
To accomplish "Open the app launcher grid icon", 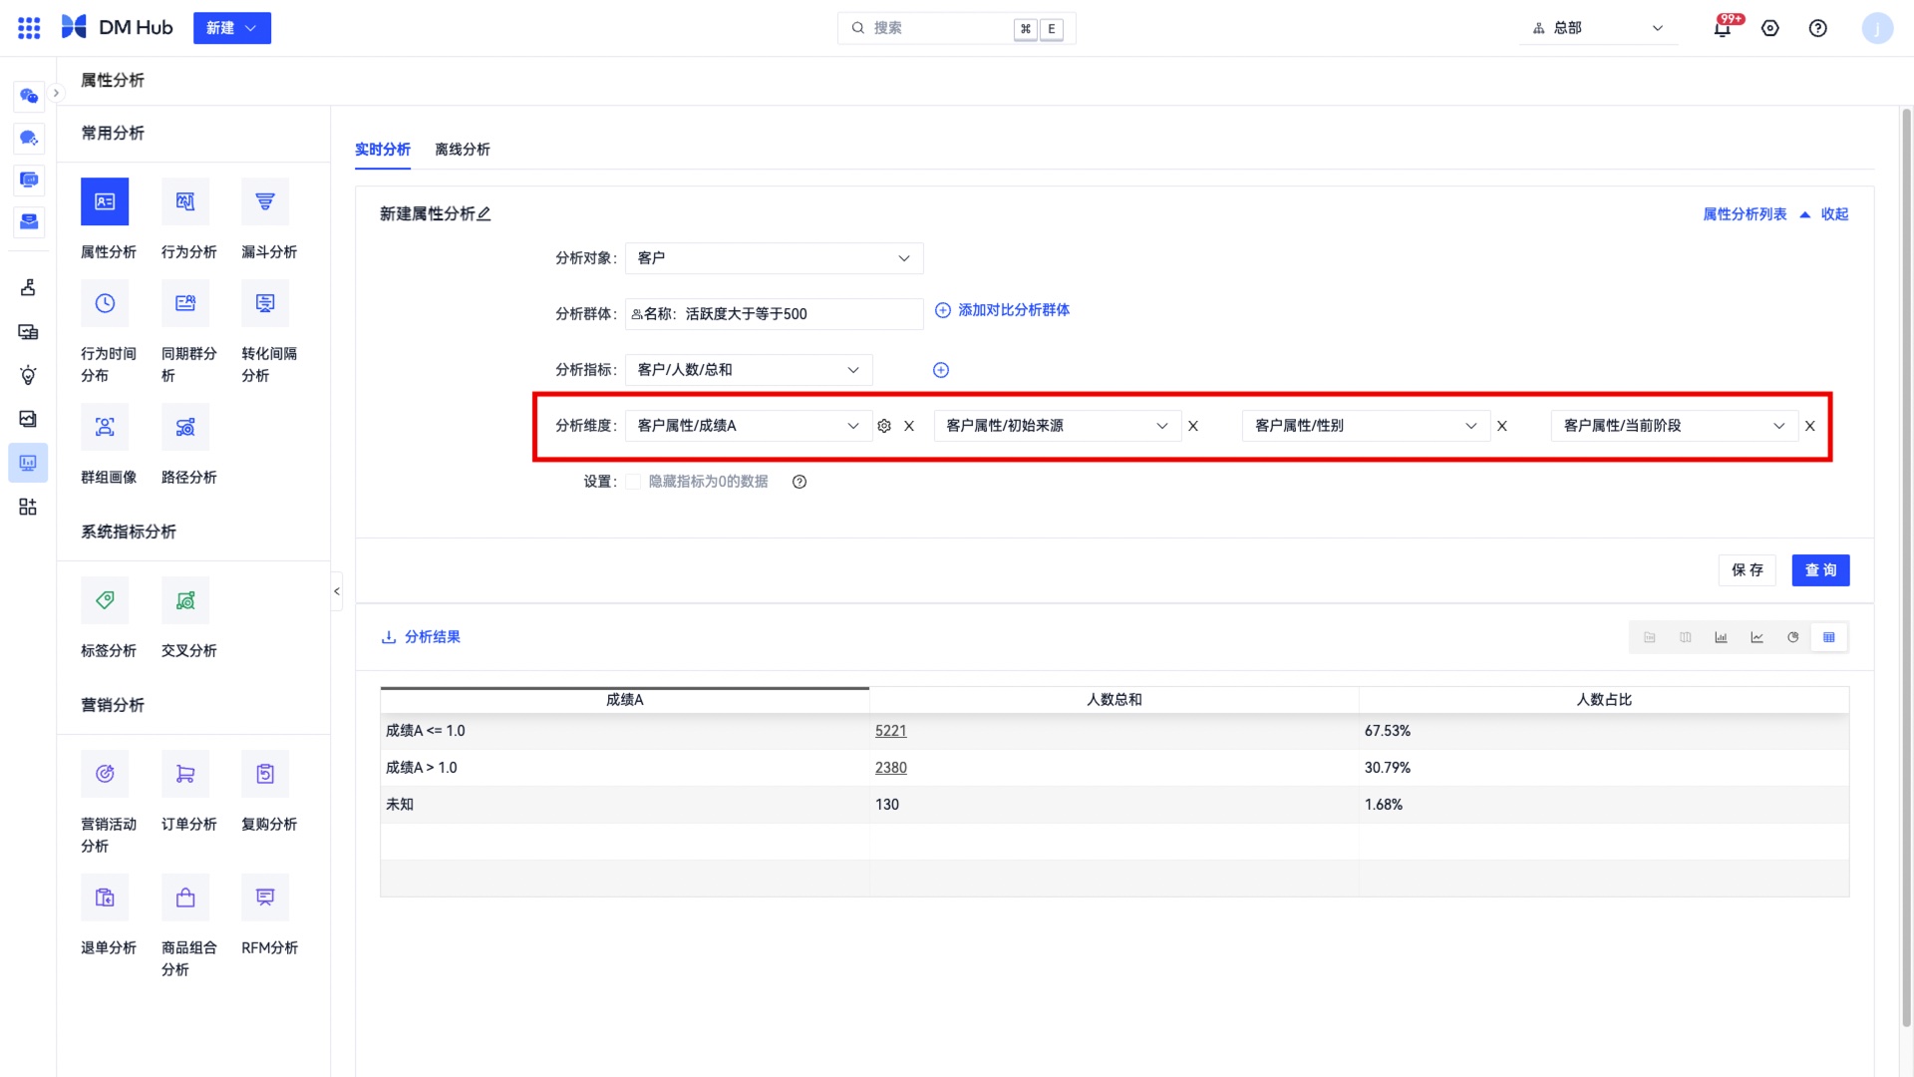I will coord(29,28).
